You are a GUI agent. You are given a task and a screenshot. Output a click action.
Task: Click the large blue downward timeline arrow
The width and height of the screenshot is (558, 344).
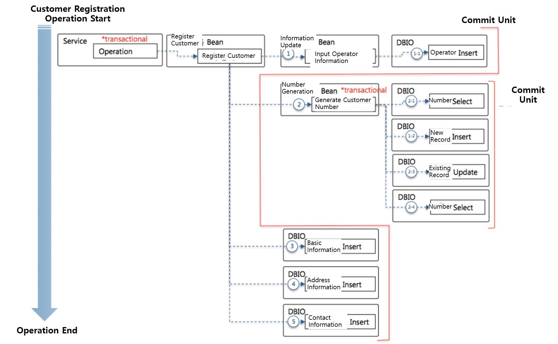45,173
